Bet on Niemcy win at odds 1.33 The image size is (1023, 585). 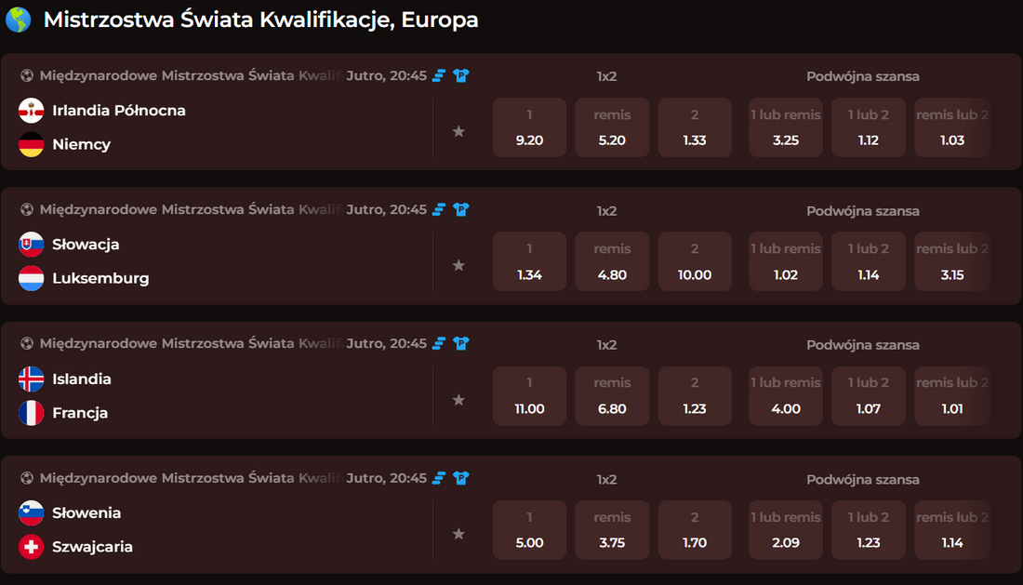[695, 127]
